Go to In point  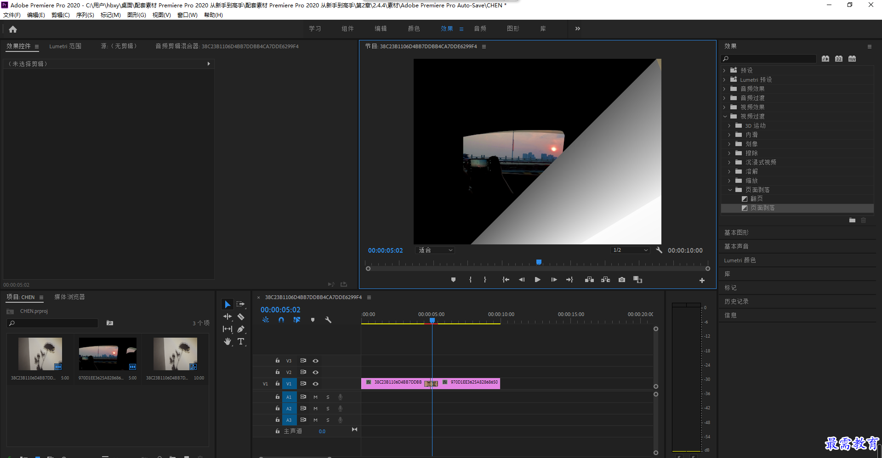(x=506, y=280)
